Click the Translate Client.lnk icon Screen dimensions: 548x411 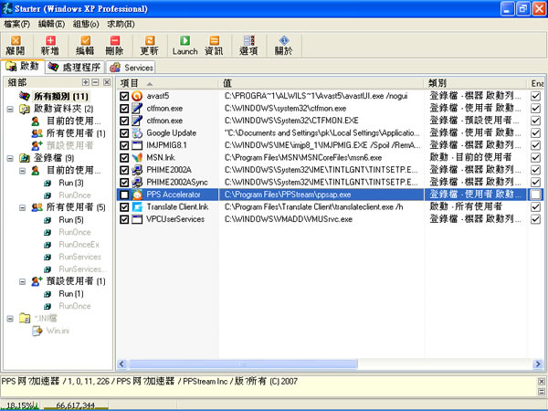coord(137,207)
